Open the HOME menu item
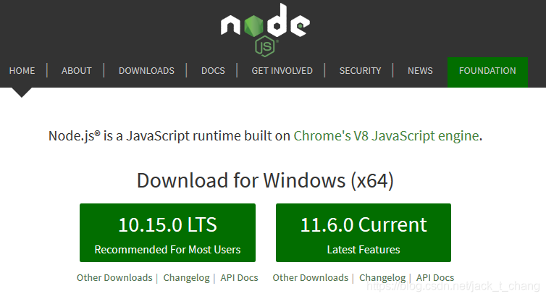 click(22, 71)
